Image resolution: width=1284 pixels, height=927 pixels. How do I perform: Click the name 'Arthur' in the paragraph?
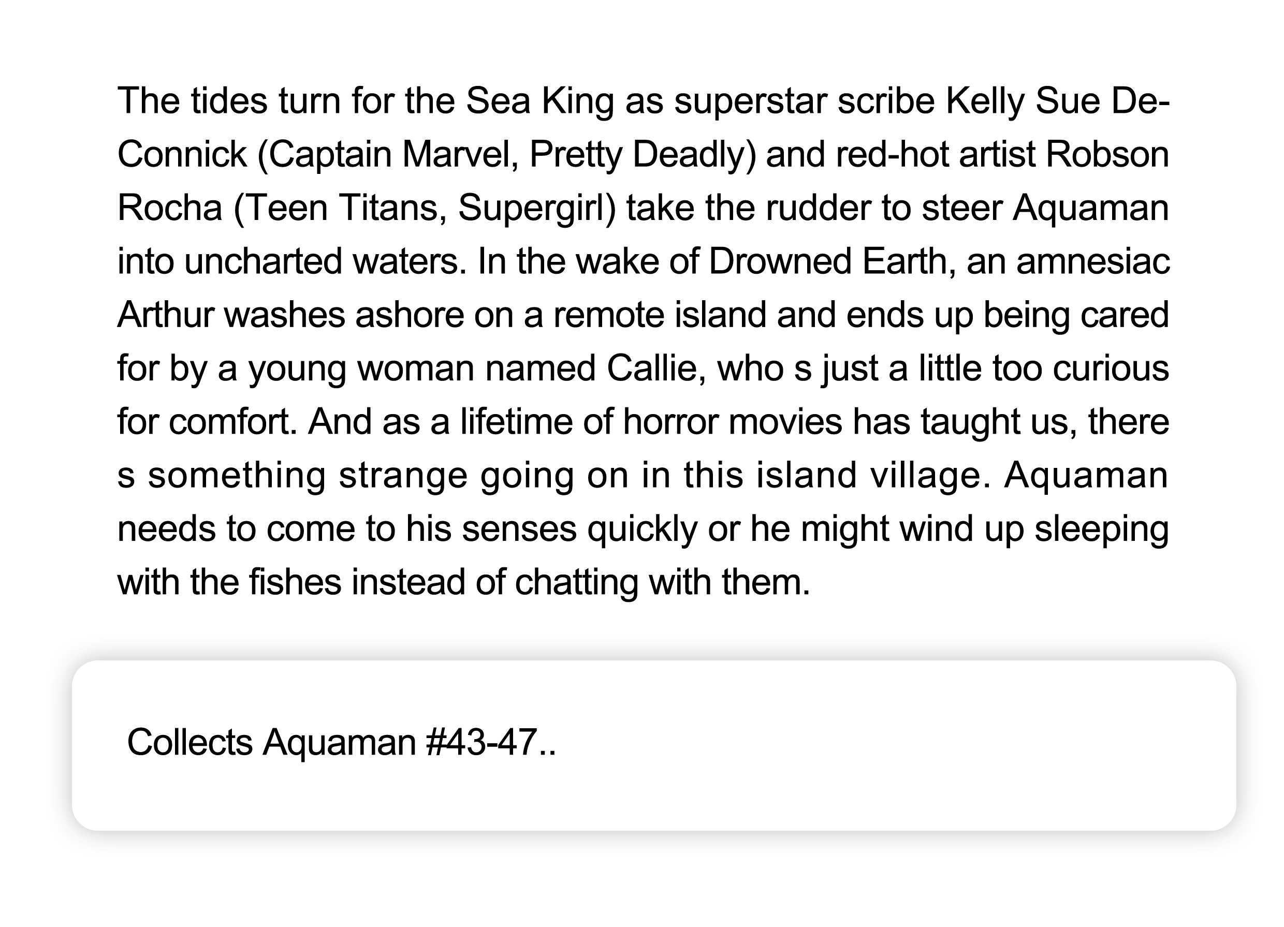click(165, 315)
